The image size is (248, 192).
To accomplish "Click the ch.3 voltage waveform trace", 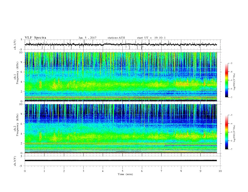I will (121, 161).
